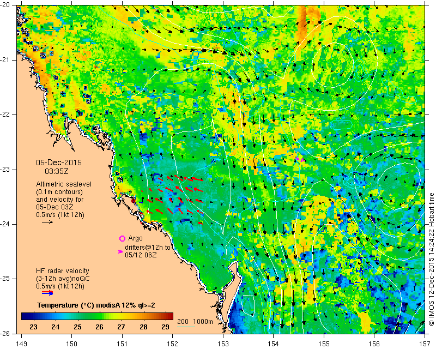Screen dimensions: 436x349
Task: Click the color bar tick label 25
Action: coord(77,327)
